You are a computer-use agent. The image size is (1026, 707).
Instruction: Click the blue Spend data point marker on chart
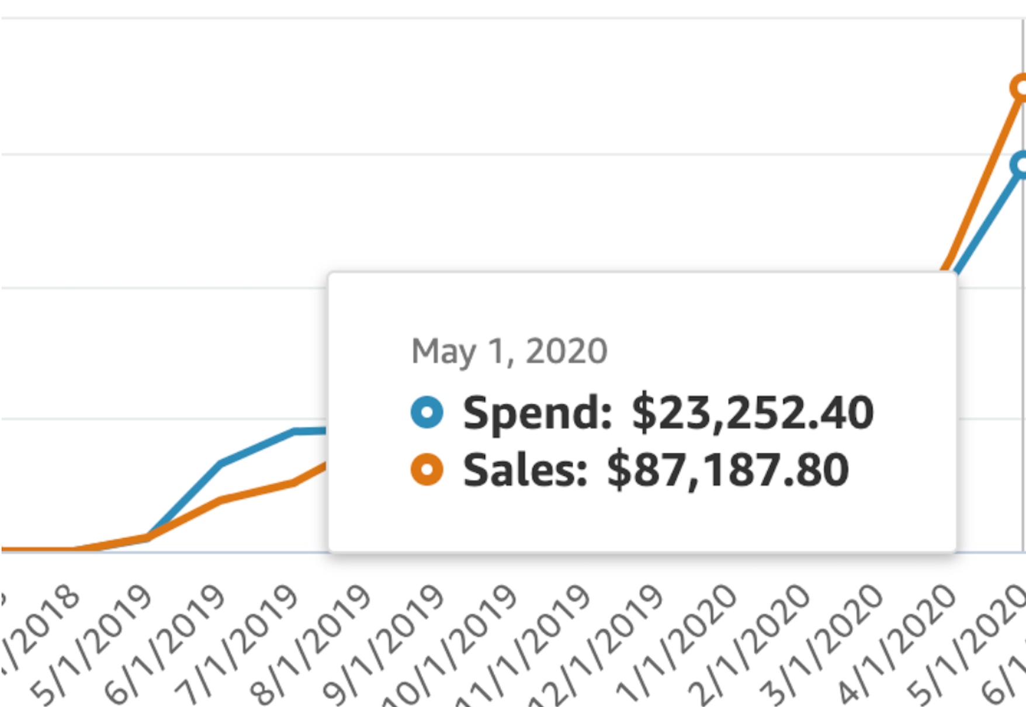coord(1020,165)
